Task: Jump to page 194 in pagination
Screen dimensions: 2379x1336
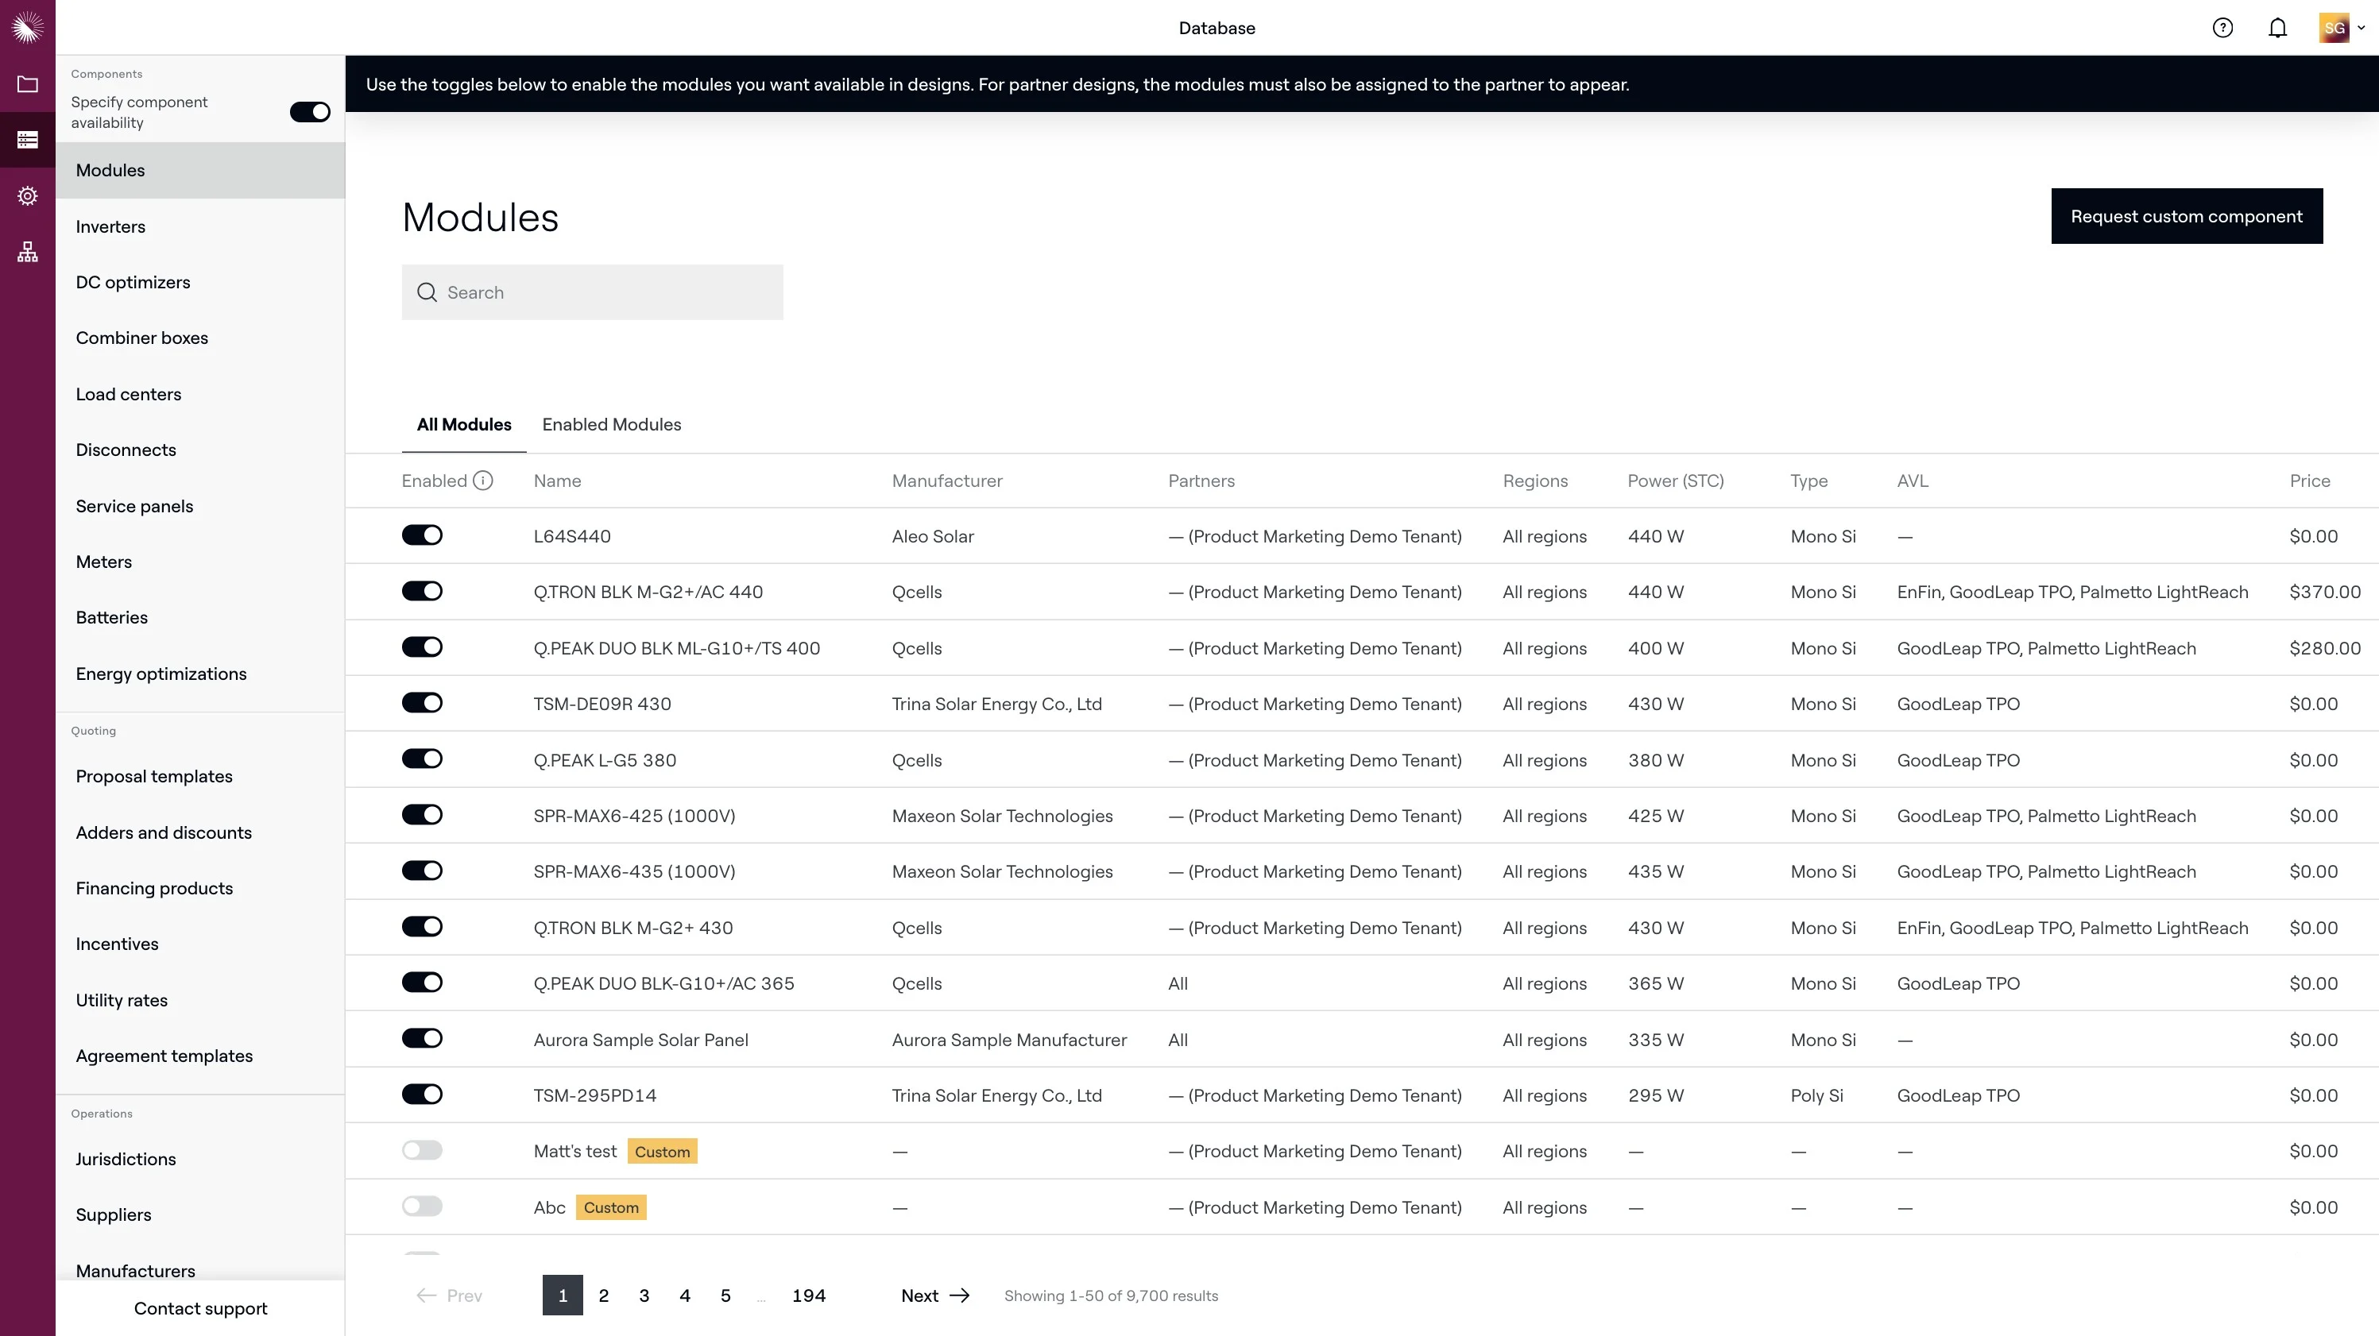Action: [x=808, y=1295]
